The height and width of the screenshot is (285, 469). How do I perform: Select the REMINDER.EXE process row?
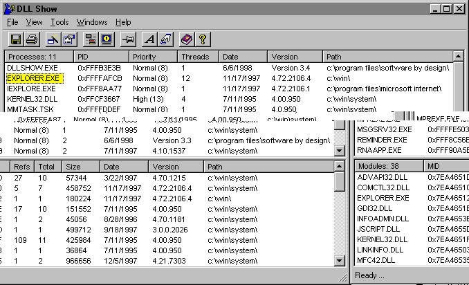[382, 140]
